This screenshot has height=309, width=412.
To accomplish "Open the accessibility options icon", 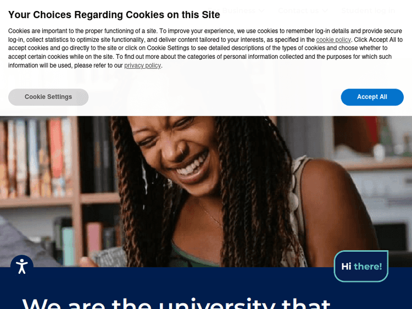I will [x=22, y=266].
